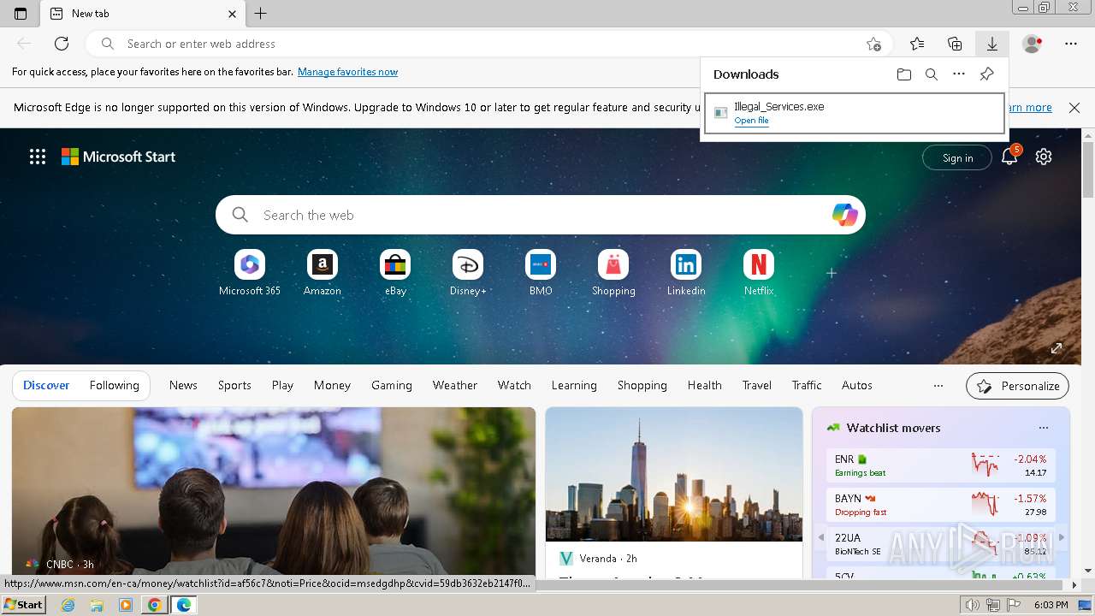Open the Veranda city skyline article
1095x616 pixels.
click(674, 491)
